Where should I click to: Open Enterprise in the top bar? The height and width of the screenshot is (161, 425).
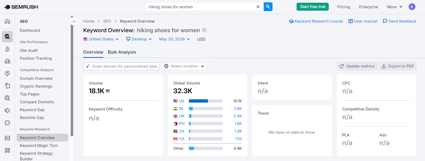368,7
